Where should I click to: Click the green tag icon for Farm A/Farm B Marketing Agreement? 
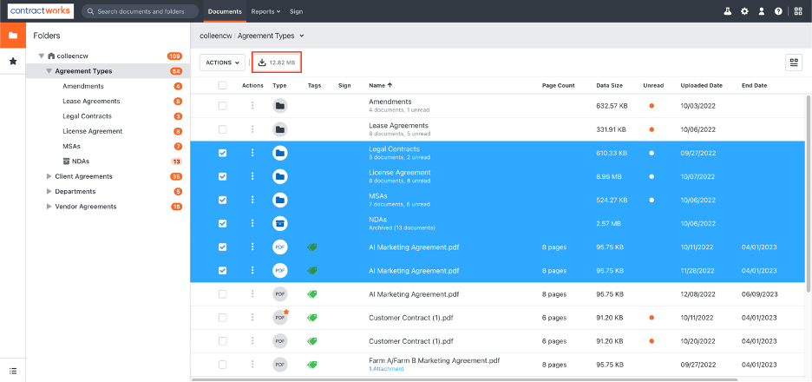coord(311,365)
